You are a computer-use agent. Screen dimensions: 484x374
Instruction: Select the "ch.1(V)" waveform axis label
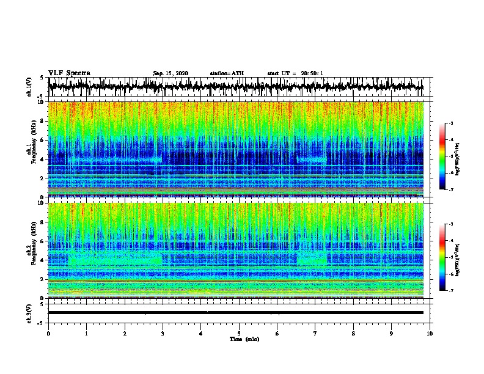click(29, 87)
